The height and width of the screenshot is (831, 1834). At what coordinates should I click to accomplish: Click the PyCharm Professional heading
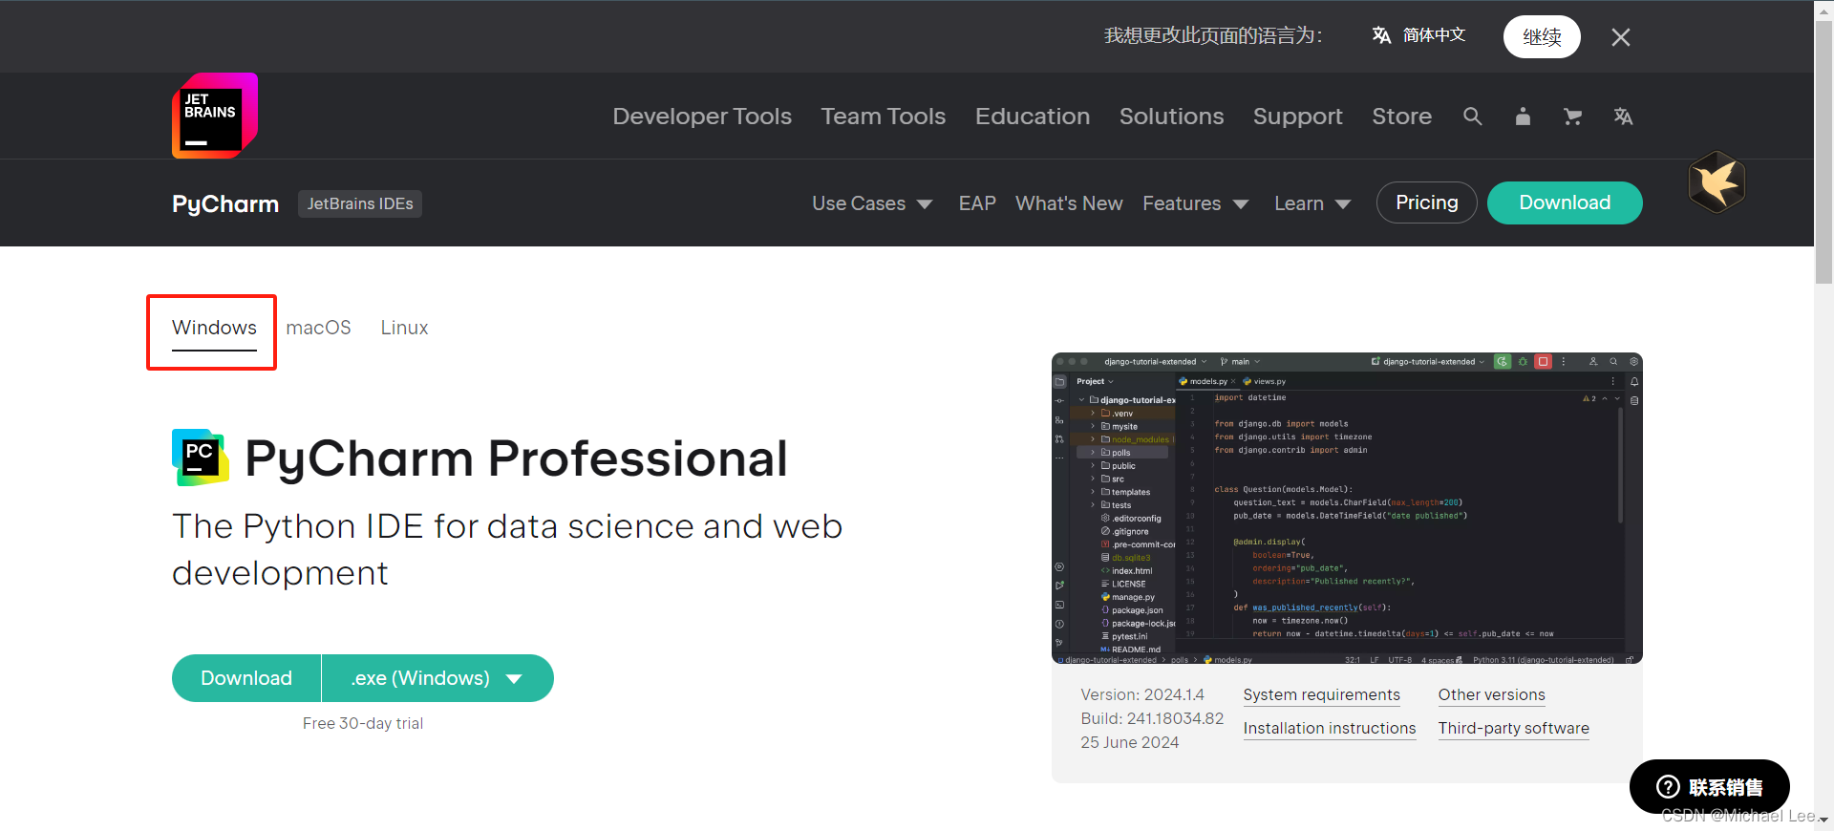[x=516, y=458]
